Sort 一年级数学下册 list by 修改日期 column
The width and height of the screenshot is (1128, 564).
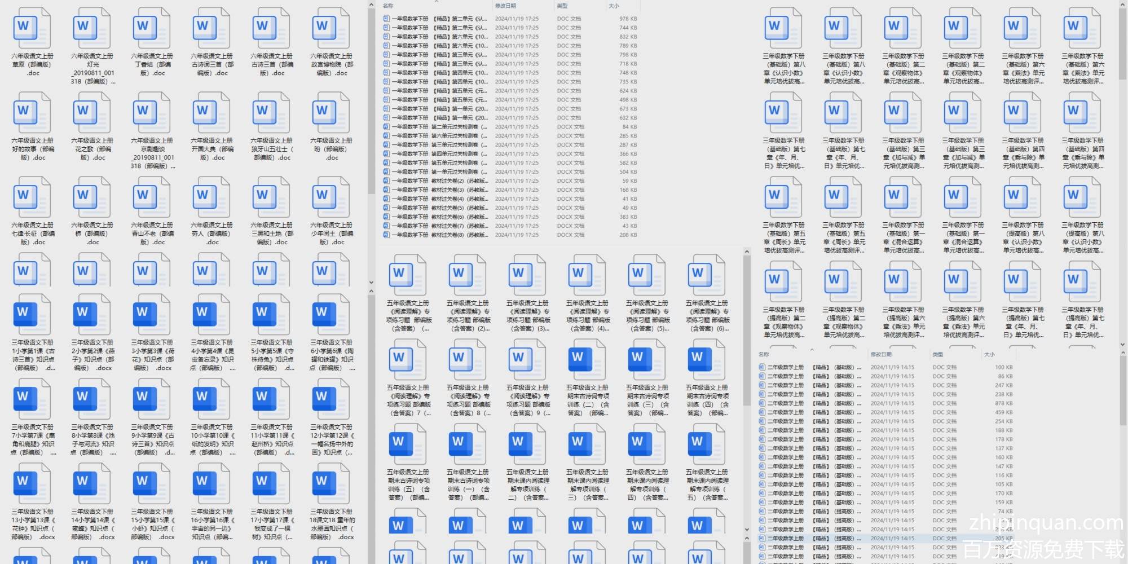coord(505,6)
